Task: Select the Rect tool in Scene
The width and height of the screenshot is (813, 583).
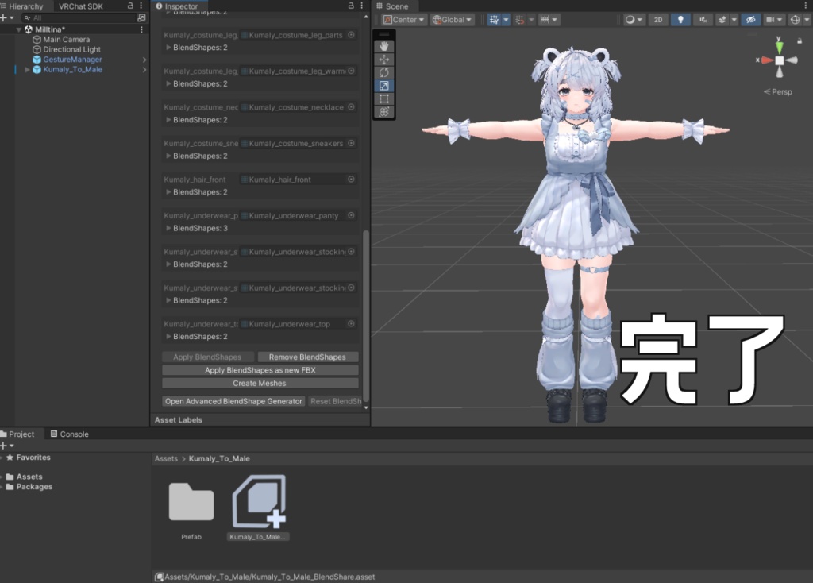Action: tap(384, 98)
